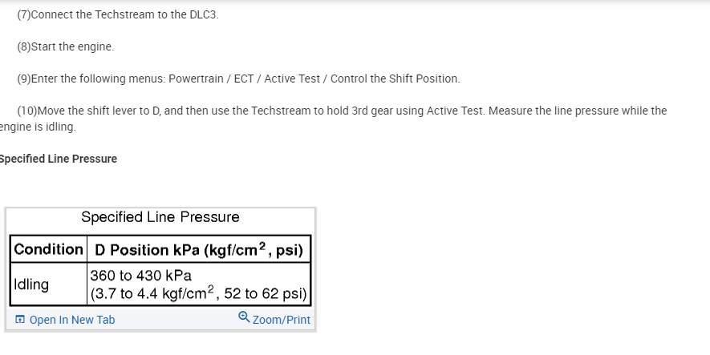Select the Idling row cell
Viewport: 710px width, 355px height.
[x=32, y=284]
